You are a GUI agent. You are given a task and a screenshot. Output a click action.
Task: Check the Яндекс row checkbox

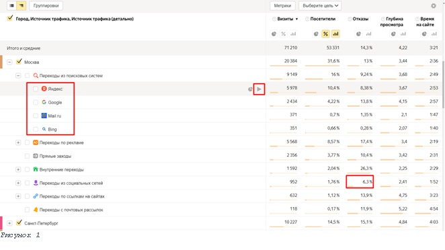pos(36,89)
